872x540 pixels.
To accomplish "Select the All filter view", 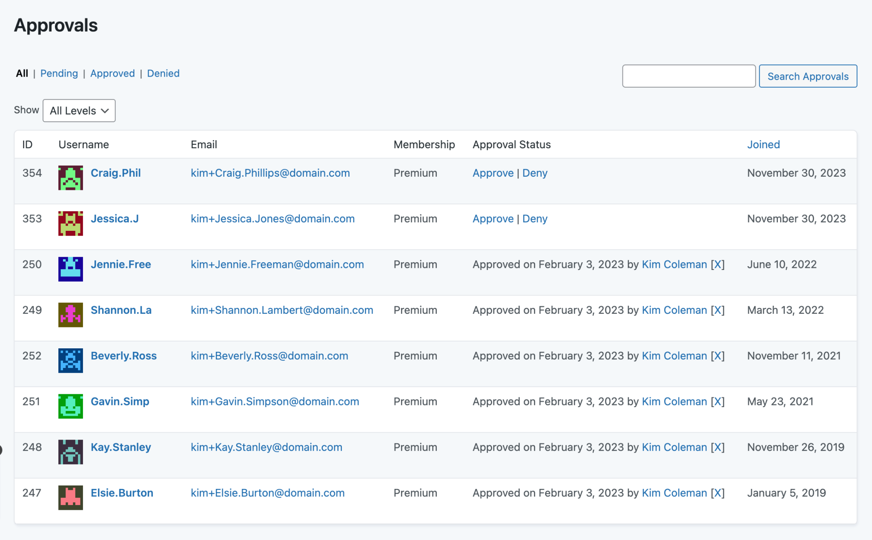I will pyautogui.click(x=22, y=73).
